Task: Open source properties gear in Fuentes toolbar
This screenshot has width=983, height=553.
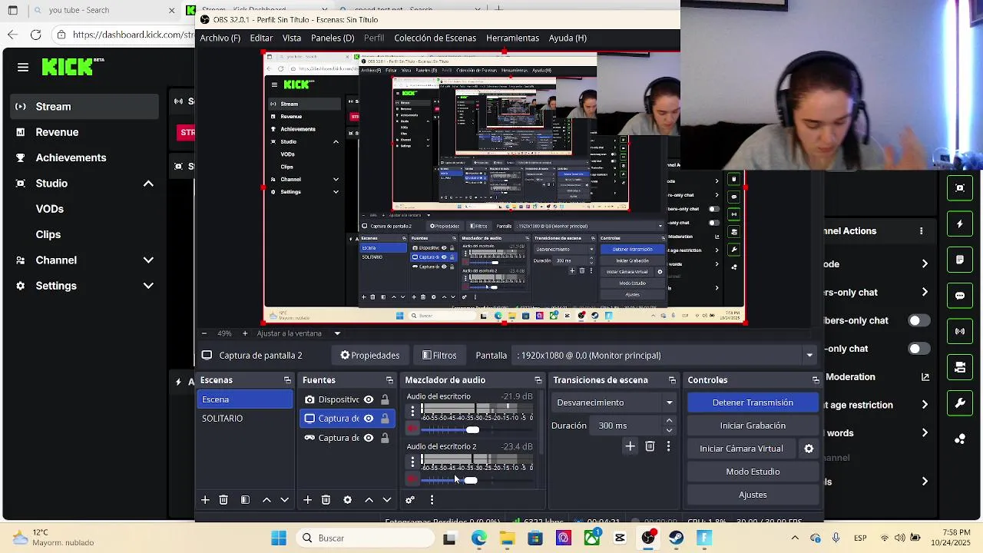Action: tap(347, 500)
